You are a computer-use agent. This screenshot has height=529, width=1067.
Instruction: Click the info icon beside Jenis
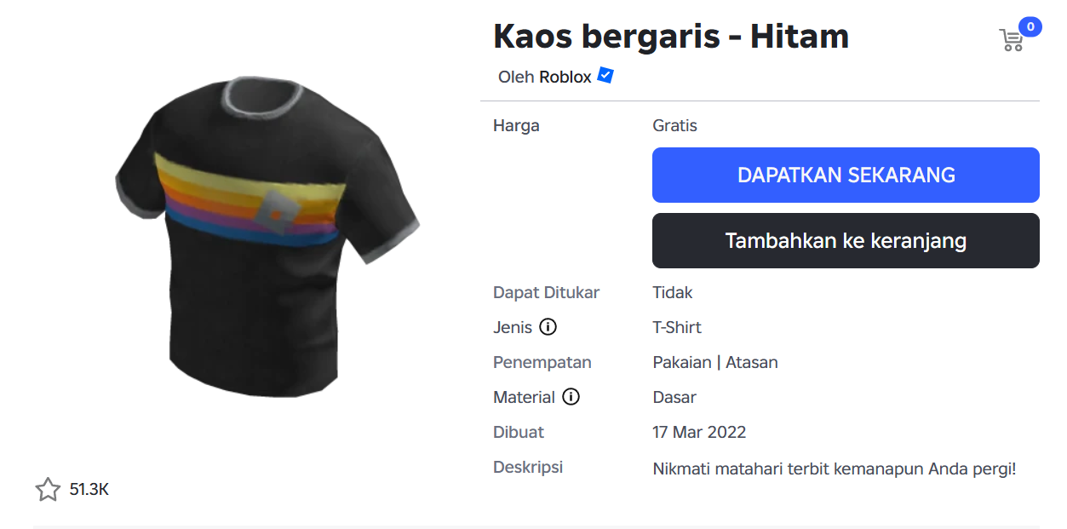coord(549,326)
